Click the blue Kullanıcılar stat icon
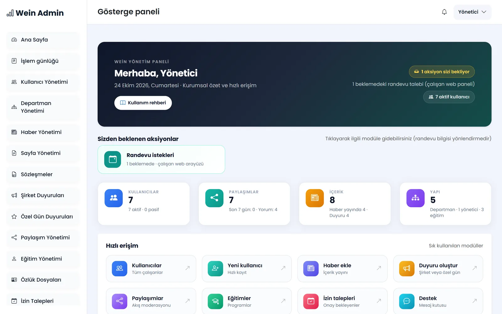The width and height of the screenshot is (502, 314). pos(114,198)
